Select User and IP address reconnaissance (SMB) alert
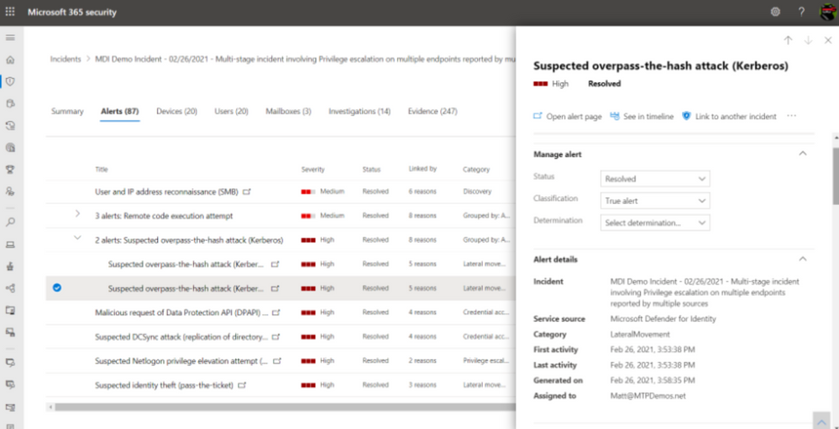This screenshot has height=429, width=839. pyautogui.click(x=166, y=191)
